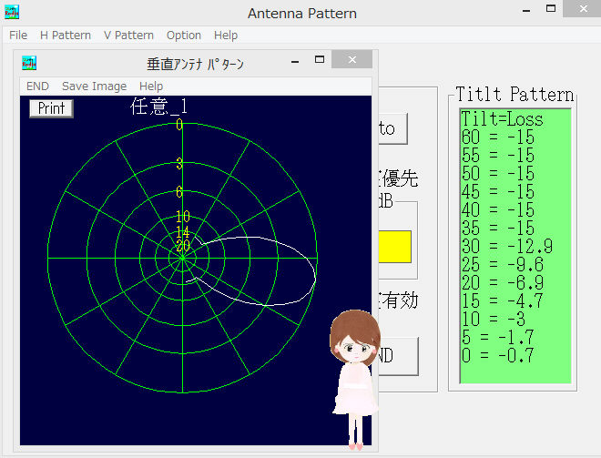601x458 pixels.
Task: Minimize the main Antenna Pattern window
Action: tap(528, 12)
